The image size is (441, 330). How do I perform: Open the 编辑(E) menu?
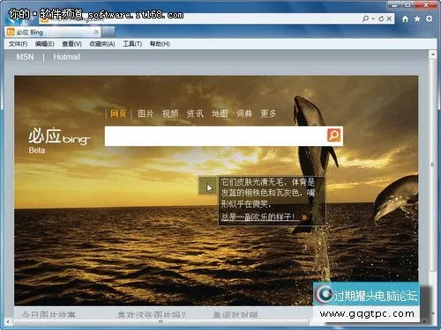click(44, 44)
